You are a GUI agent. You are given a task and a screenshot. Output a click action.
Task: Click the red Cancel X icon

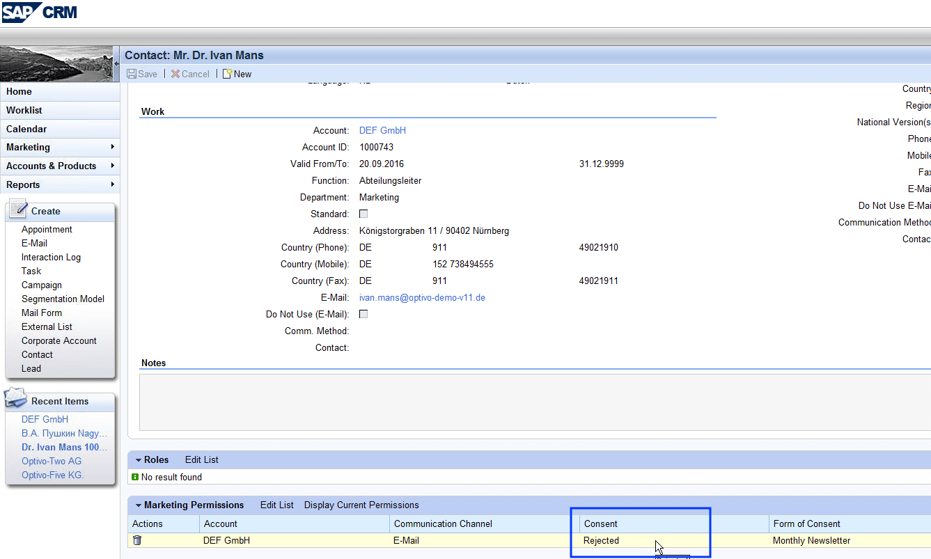coord(175,74)
